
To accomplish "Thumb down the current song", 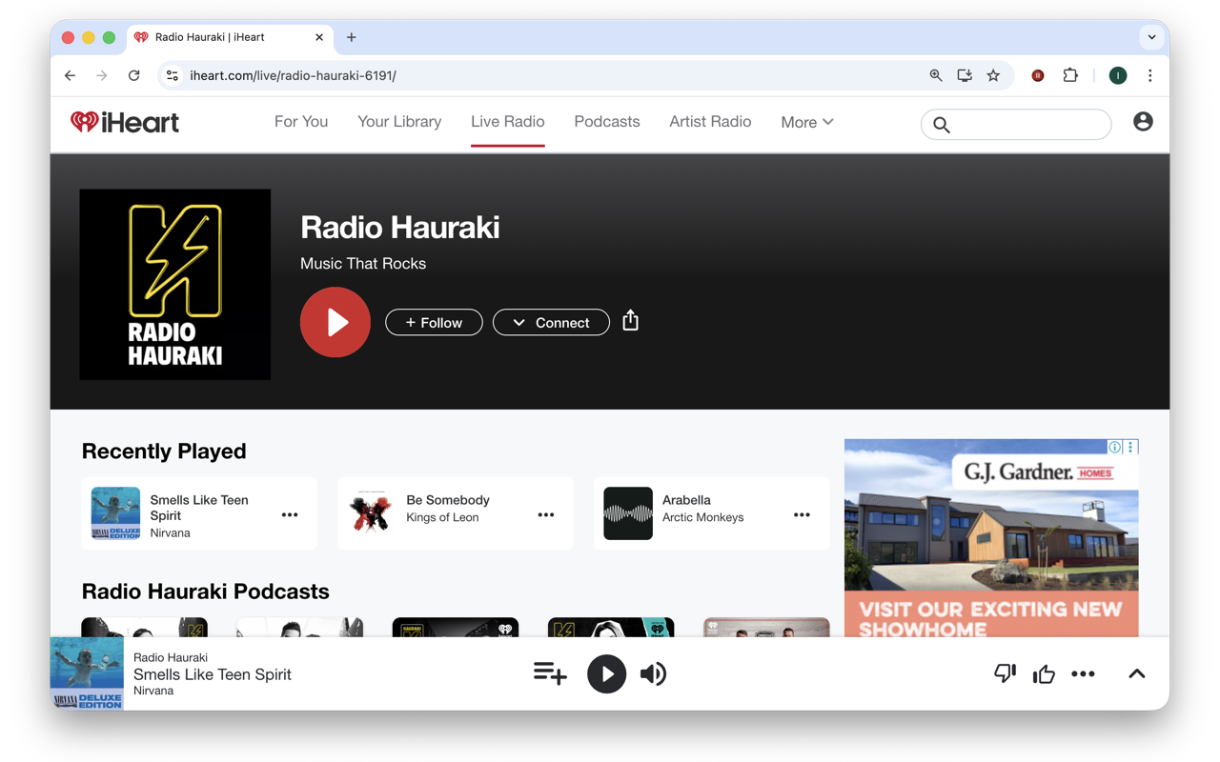I will (x=1005, y=673).
